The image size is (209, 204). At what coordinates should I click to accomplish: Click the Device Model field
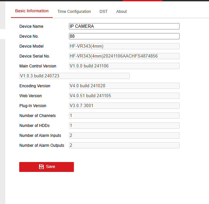124,46
